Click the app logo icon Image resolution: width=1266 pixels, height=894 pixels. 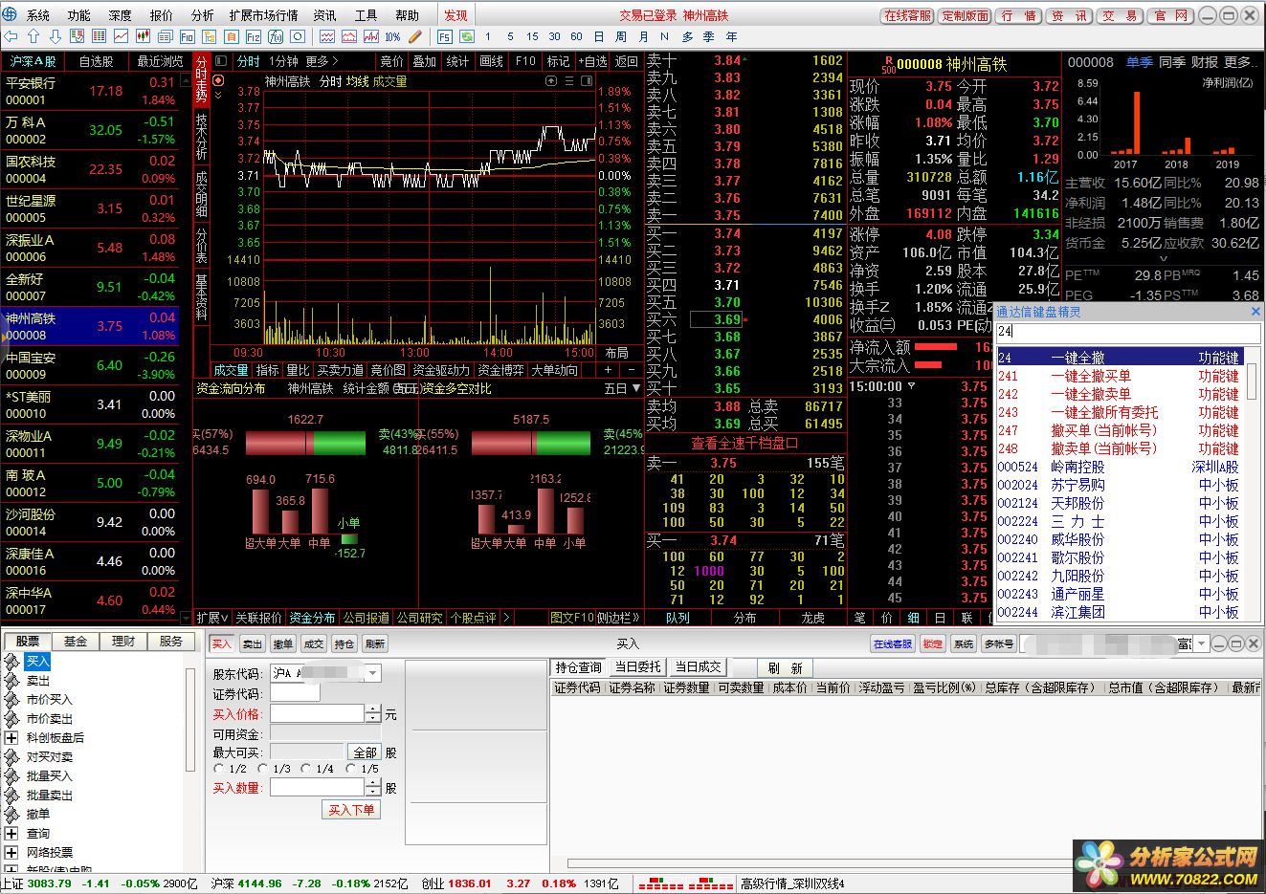click(11, 14)
